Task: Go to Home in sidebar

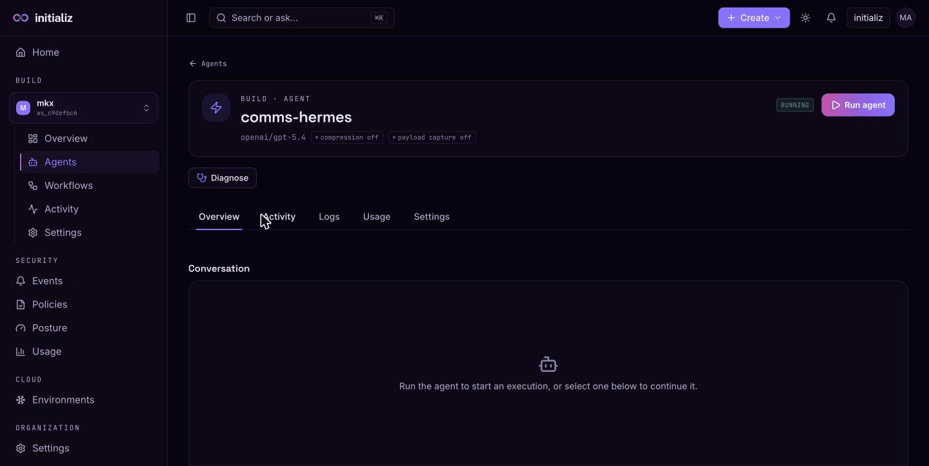Action: [x=83, y=52]
